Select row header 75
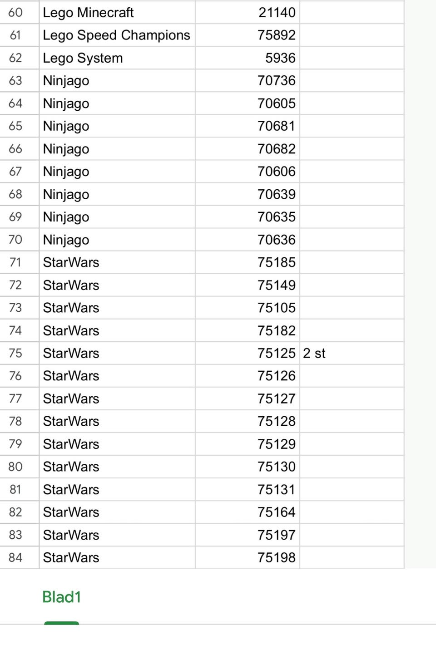The image size is (436, 664). [15, 353]
